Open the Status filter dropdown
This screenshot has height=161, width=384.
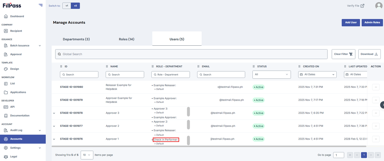pos(271,74)
